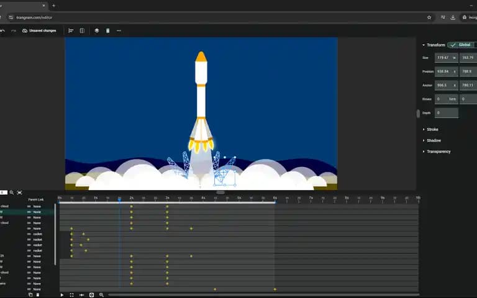This screenshot has width=477, height=298.
Task: Jump to the 3s mark on the ruler
Action: [x=167, y=199]
